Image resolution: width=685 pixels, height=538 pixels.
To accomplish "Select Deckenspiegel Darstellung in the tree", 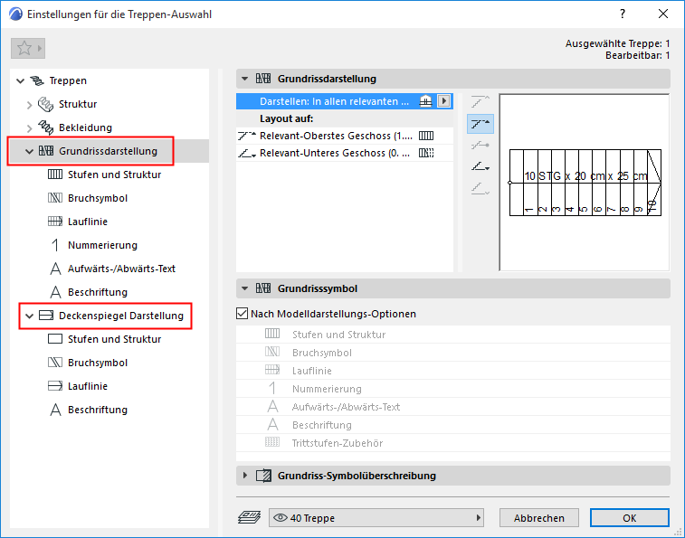I will (x=121, y=316).
